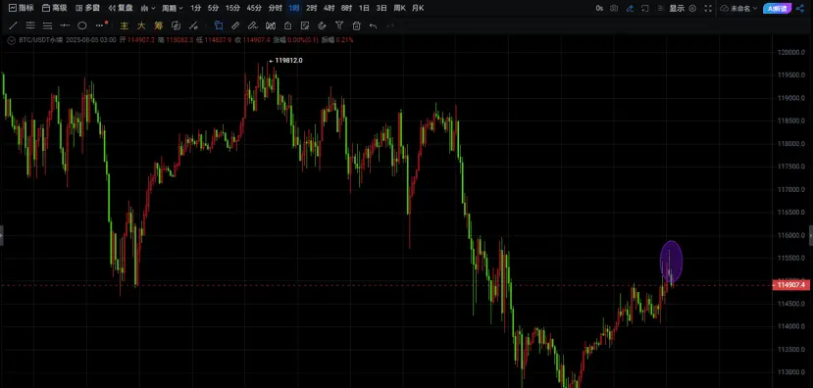The image size is (813, 388).
Task: Toggle the lock drawings icon
Action: point(287,25)
